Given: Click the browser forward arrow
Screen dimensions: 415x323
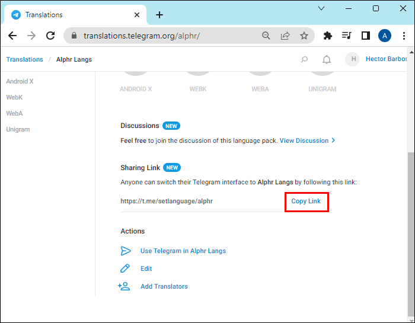Looking at the screenshot, I should tap(31, 36).
